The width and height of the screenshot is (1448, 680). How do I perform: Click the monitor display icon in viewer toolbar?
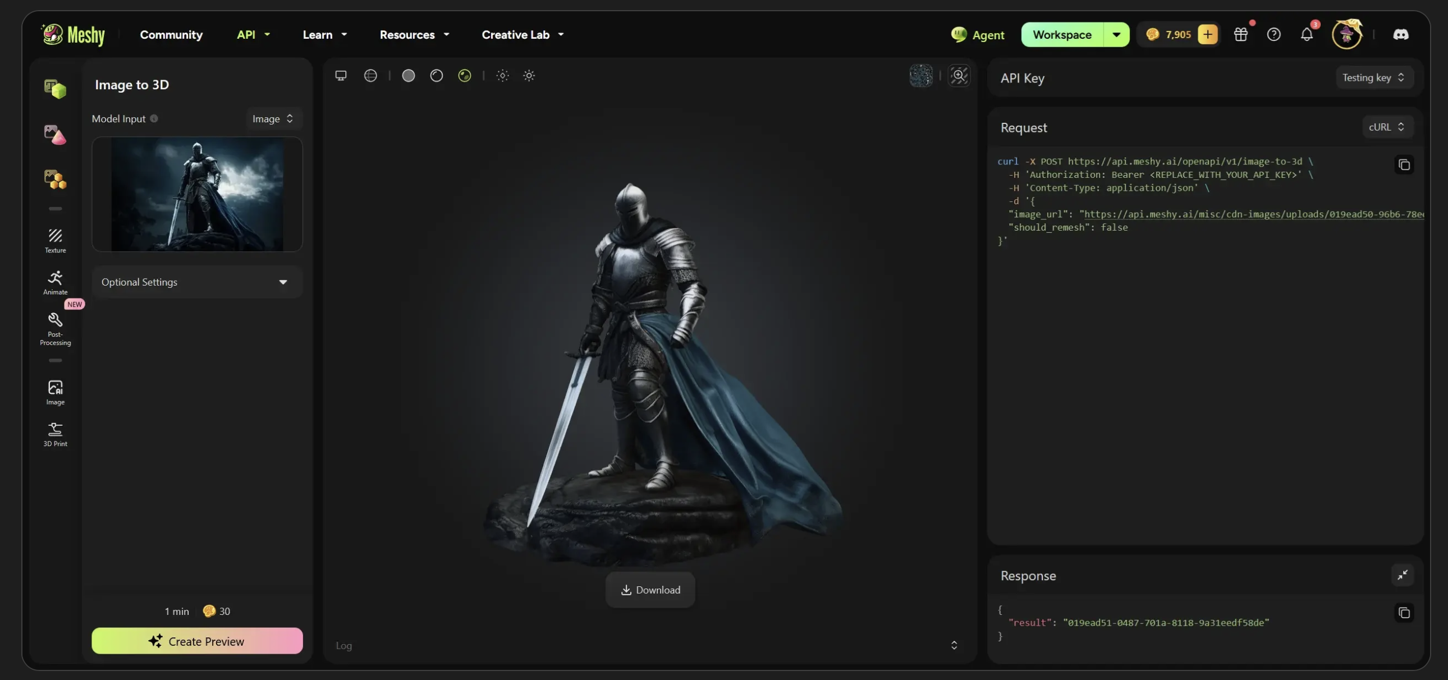pyautogui.click(x=341, y=75)
